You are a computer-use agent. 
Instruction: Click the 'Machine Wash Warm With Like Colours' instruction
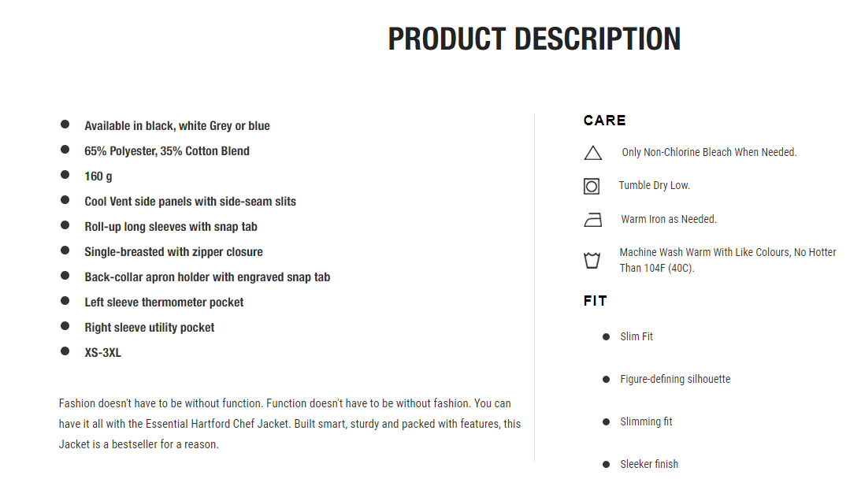pyautogui.click(x=728, y=260)
